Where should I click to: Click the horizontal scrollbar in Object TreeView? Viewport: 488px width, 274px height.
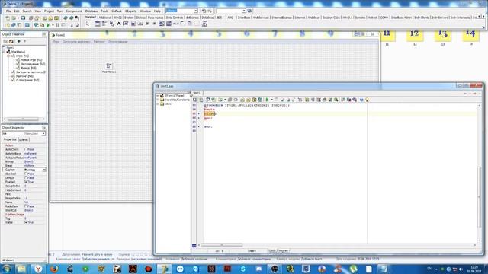(x=24, y=119)
